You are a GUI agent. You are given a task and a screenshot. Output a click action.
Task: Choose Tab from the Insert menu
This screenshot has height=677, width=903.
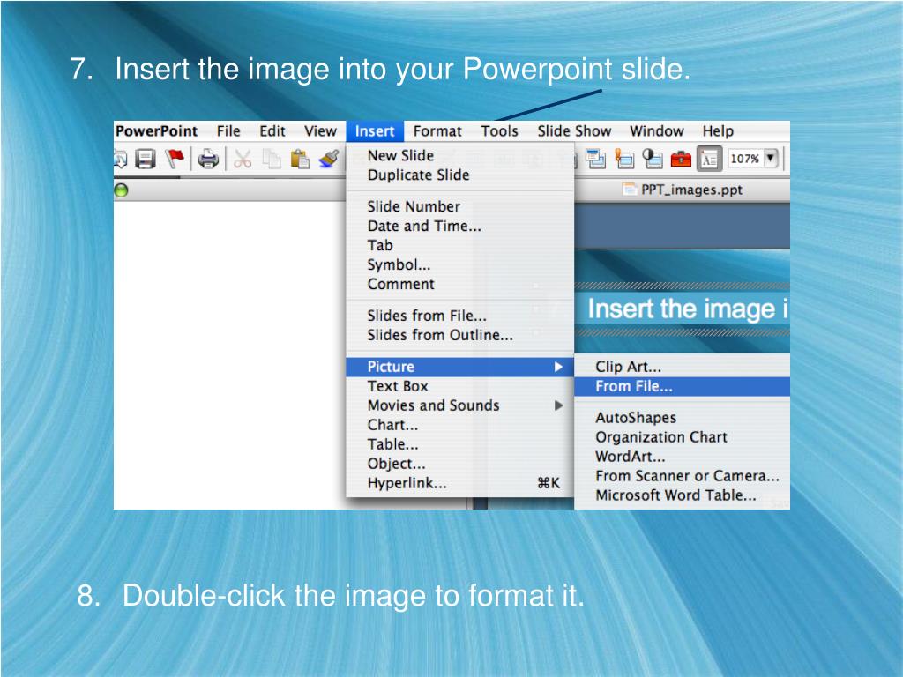tap(460, 245)
